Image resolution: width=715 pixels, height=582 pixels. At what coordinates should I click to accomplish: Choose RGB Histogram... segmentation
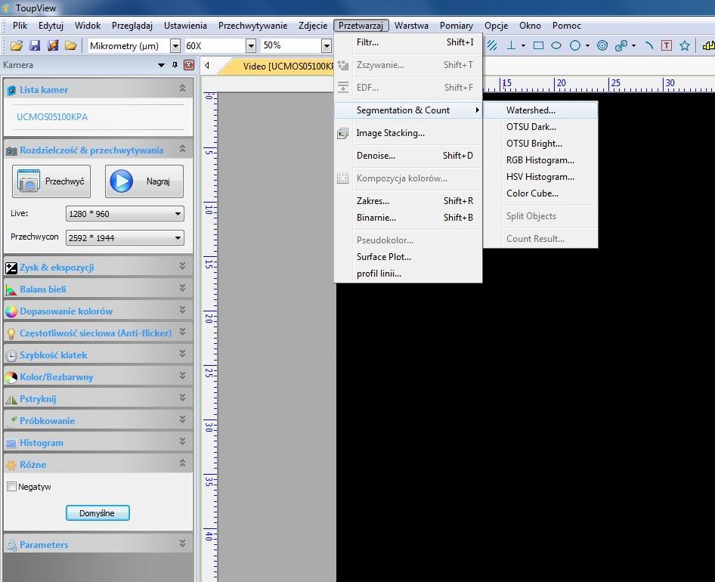tap(540, 160)
